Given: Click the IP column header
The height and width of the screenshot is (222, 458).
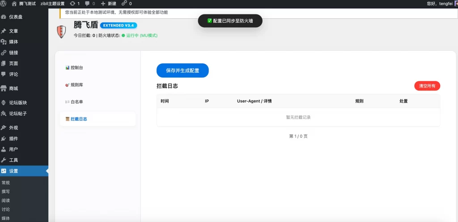Looking at the screenshot, I should point(207,101).
